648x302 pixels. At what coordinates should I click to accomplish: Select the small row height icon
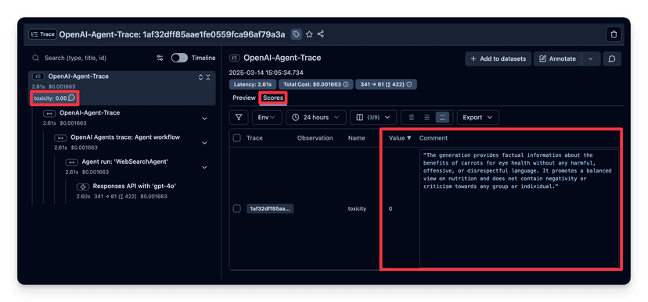[x=411, y=117]
